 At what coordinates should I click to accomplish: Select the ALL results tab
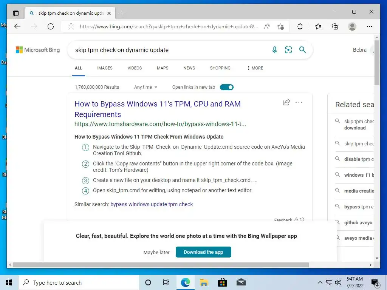[78, 68]
